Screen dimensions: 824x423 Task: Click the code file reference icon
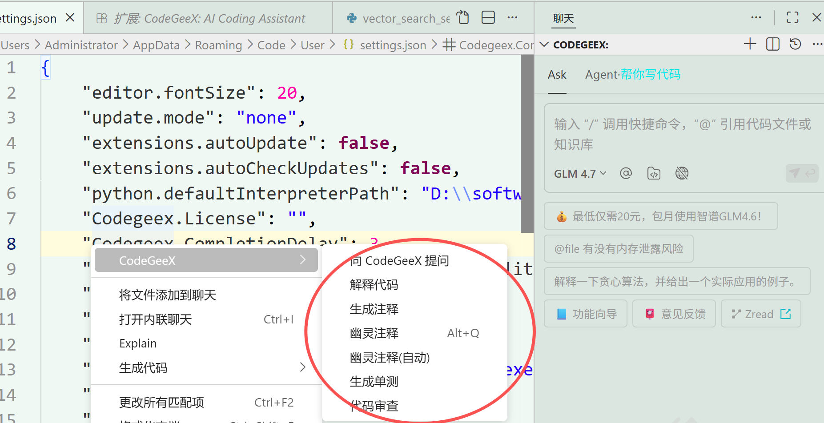click(654, 173)
